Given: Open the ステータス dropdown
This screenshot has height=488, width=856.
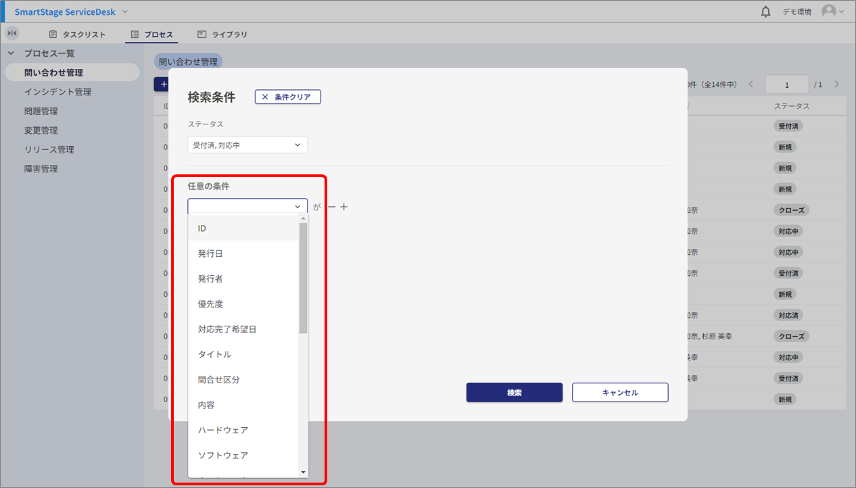Looking at the screenshot, I should 247,145.
